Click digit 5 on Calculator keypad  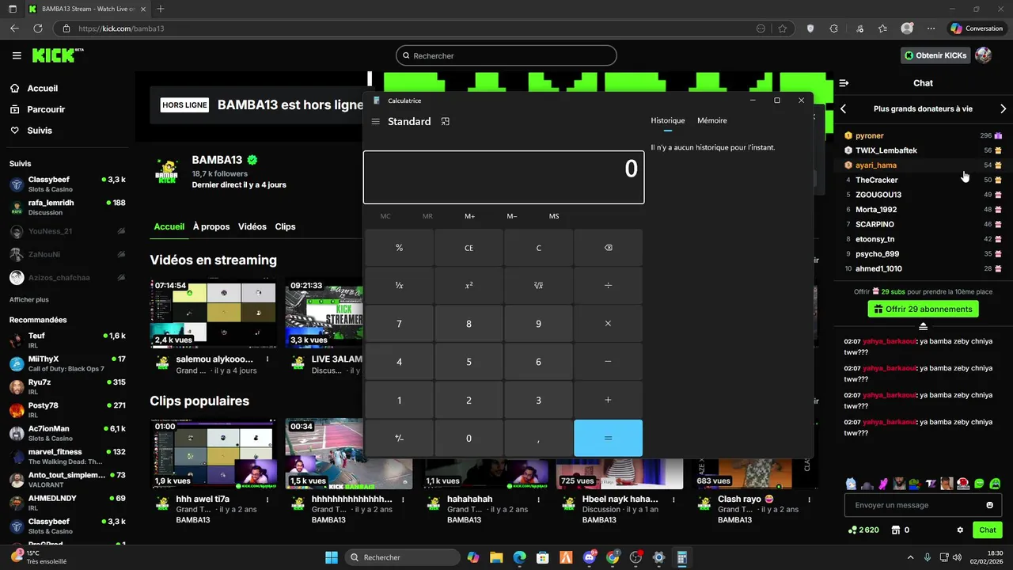pos(469,362)
